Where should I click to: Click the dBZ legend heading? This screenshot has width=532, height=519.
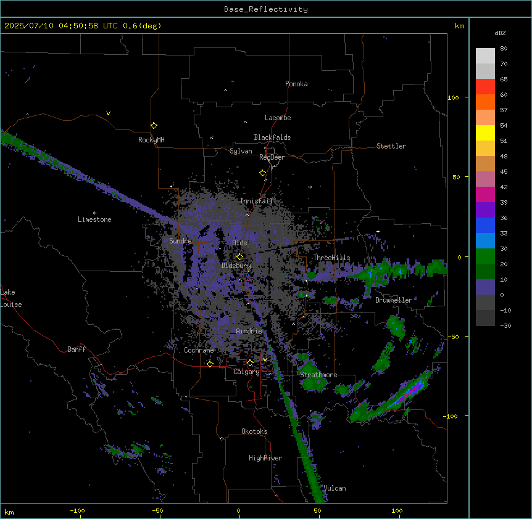[500, 33]
